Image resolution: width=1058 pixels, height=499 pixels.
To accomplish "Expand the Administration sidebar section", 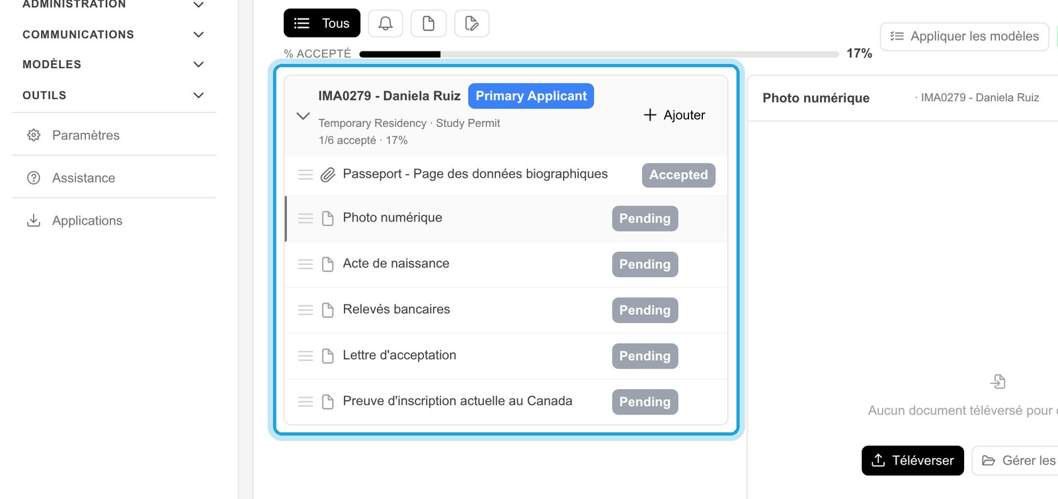I will tap(198, 5).
